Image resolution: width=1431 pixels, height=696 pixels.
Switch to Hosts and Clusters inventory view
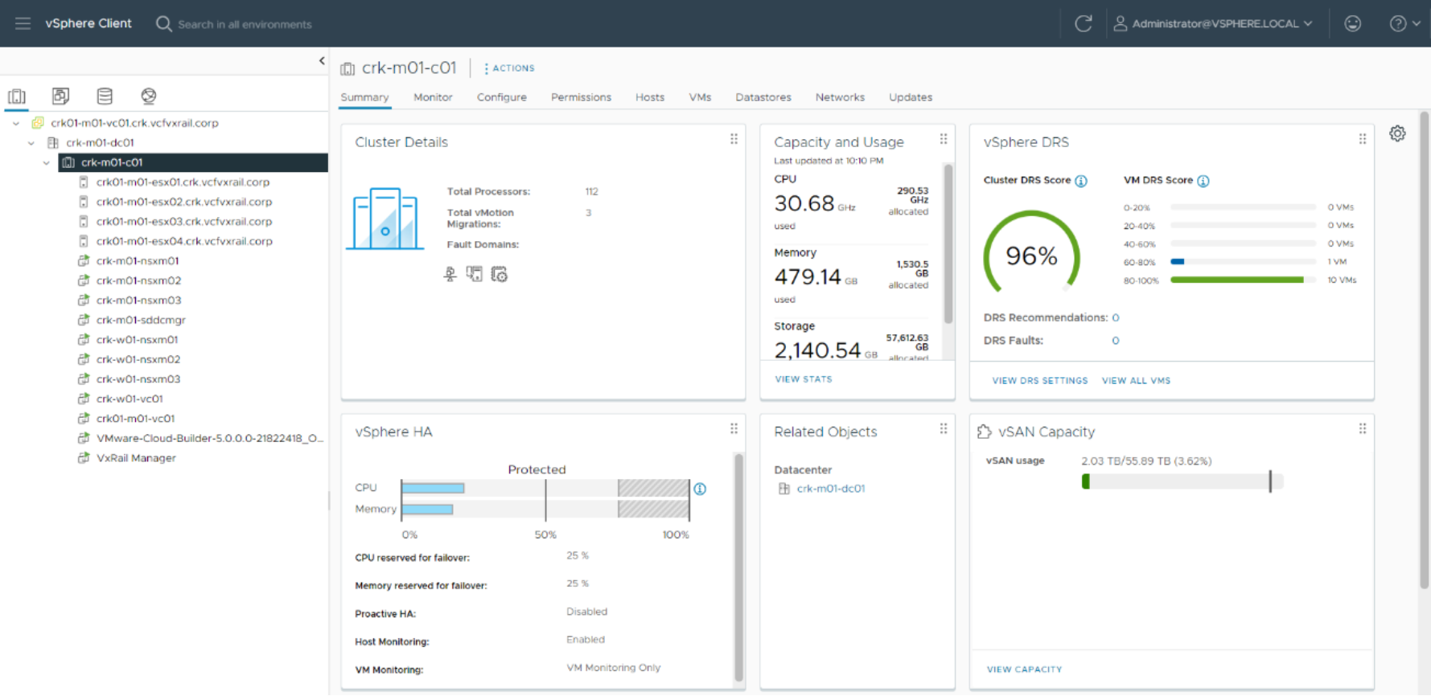click(17, 96)
